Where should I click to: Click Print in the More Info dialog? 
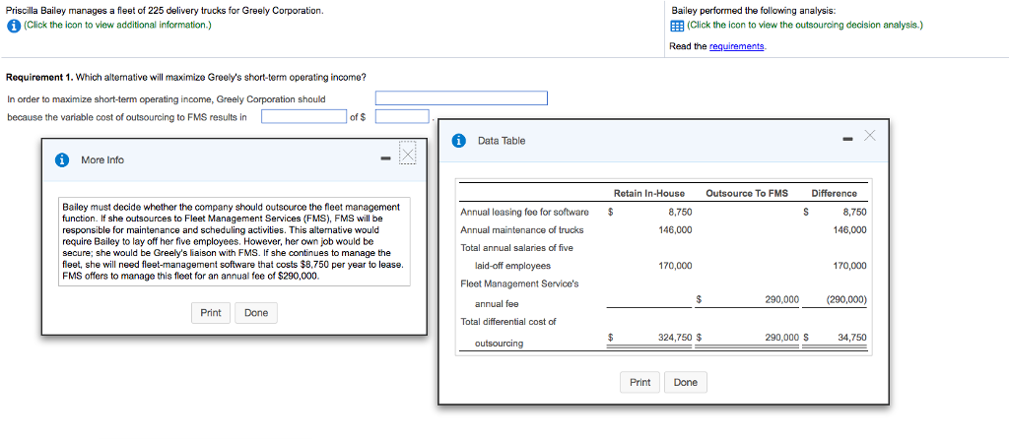pyautogui.click(x=211, y=313)
